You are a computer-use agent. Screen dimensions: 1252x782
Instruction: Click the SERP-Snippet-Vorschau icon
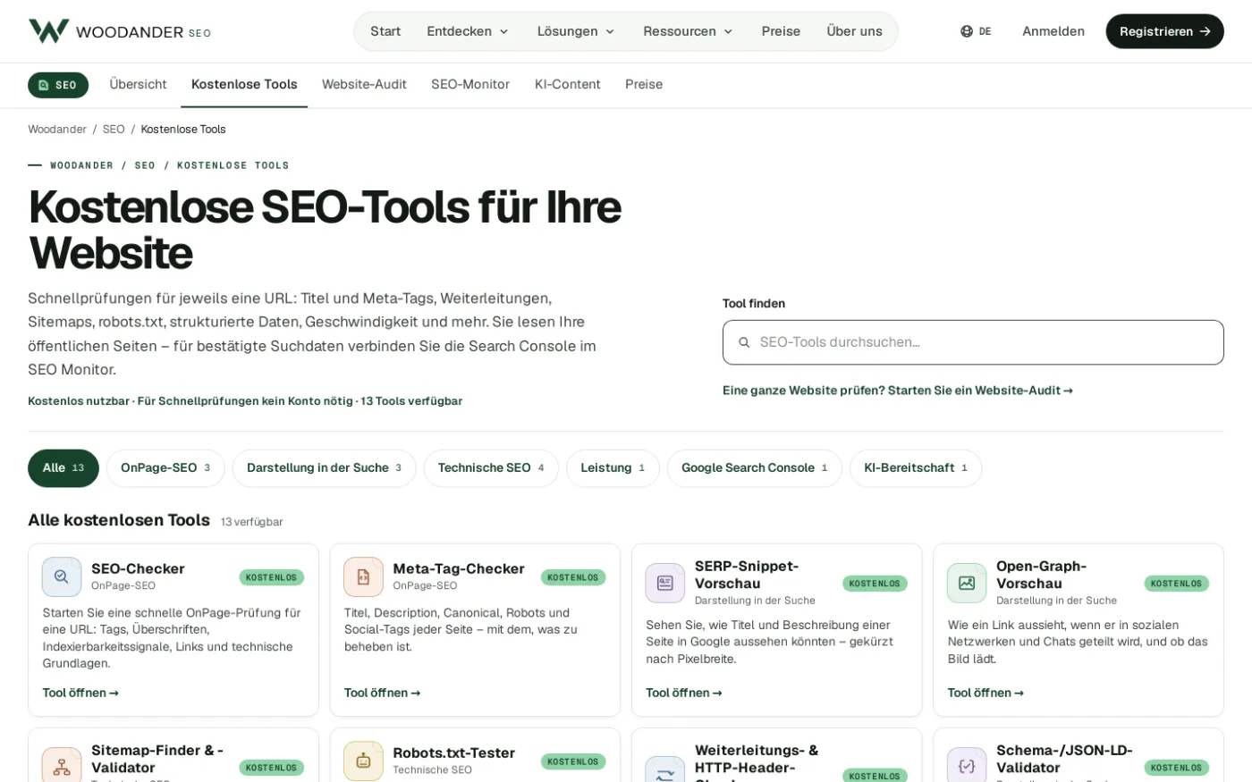[x=665, y=583]
